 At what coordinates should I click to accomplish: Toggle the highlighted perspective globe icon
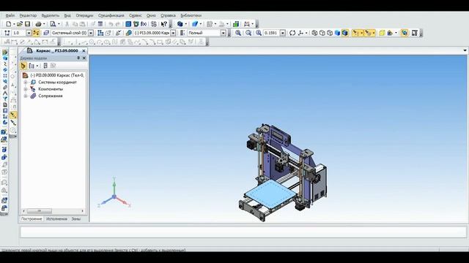tap(405, 33)
